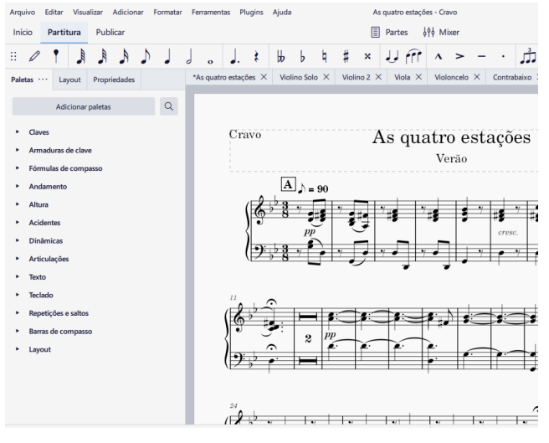Click the tuplet icon
This screenshot has width=549, height=443.
527,56
